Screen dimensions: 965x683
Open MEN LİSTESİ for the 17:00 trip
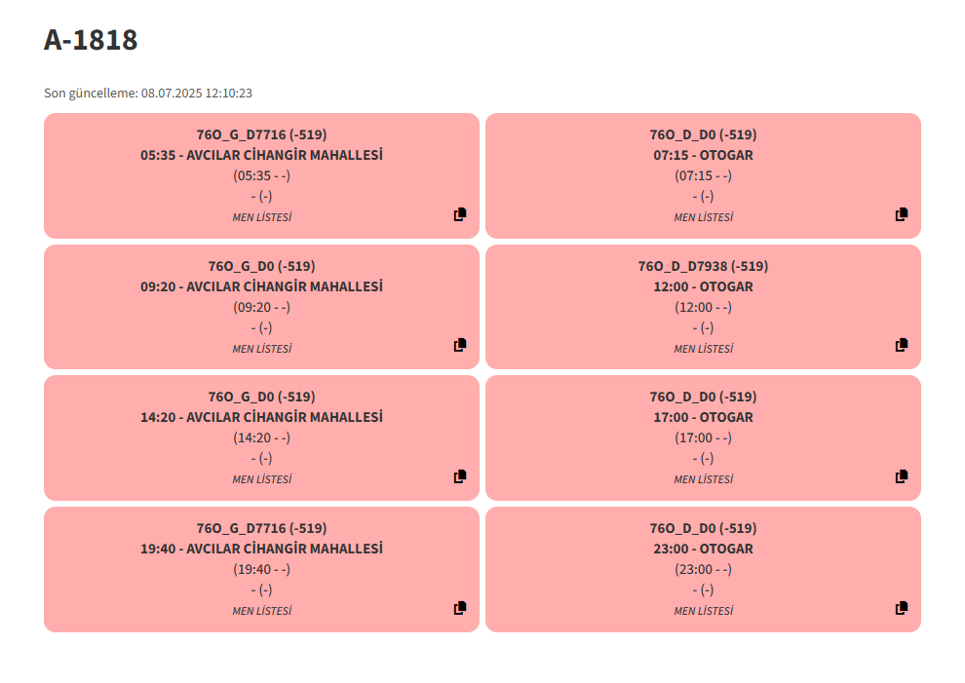click(703, 479)
